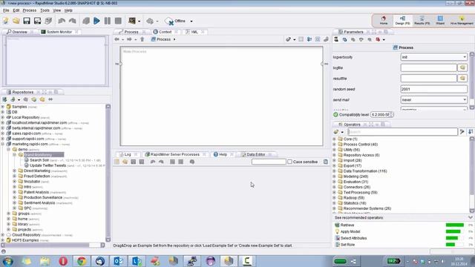Pause the process execution
Screen dimensions: 475x267
[x=107, y=21]
